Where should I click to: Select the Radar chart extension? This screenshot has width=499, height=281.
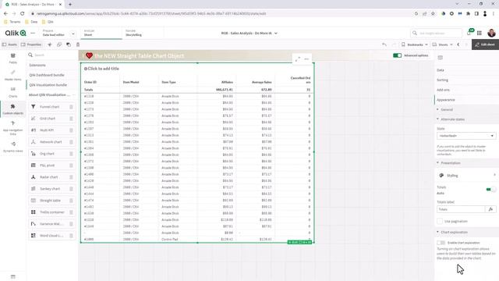[52, 177]
